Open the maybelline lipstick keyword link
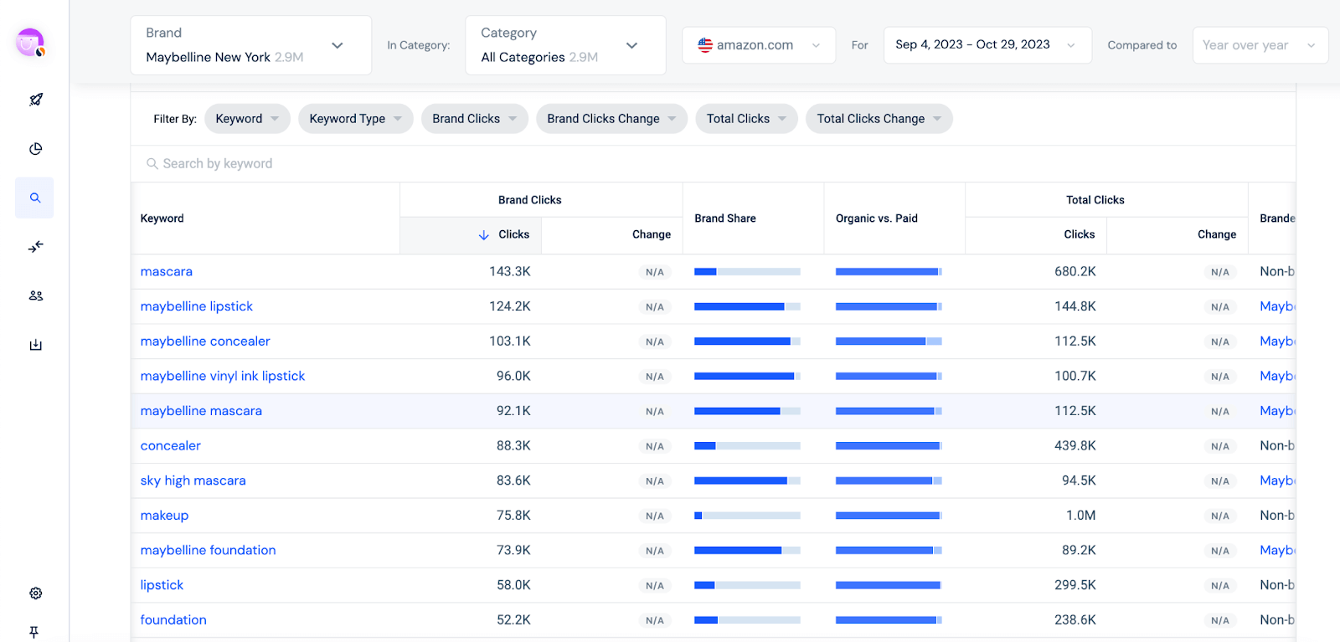The height and width of the screenshot is (642, 1340). point(197,306)
